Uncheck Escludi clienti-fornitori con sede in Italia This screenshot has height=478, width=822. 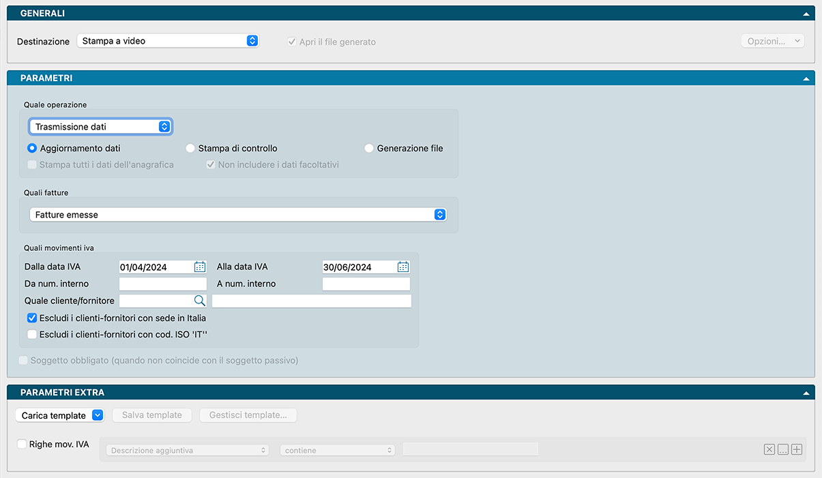(x=32, y=318)
